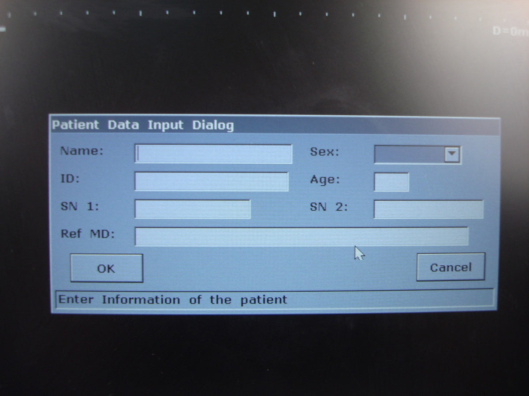
Task: Click the Name: label
Action: pos(82,151)
